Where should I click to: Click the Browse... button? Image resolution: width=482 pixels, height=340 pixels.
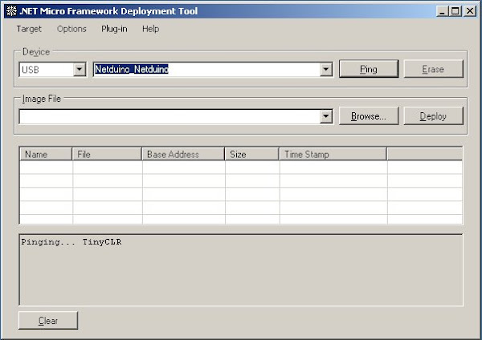pyautogui.click(x=369, y=116)
